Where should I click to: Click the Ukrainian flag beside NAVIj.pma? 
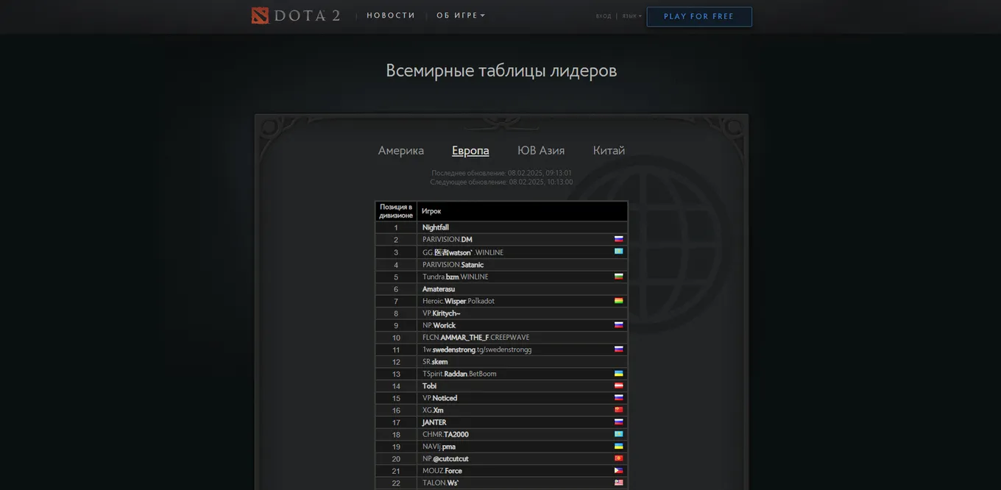pyautogui.click(x=619, y=447)
